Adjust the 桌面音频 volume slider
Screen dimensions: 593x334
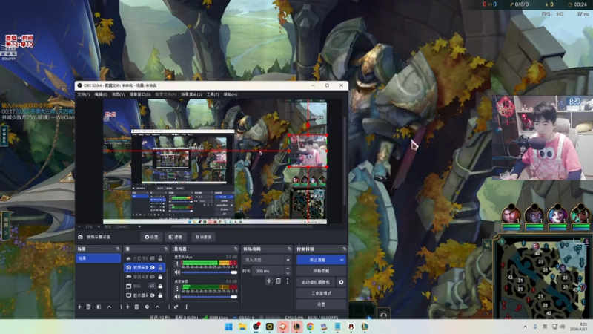point(210,296)
